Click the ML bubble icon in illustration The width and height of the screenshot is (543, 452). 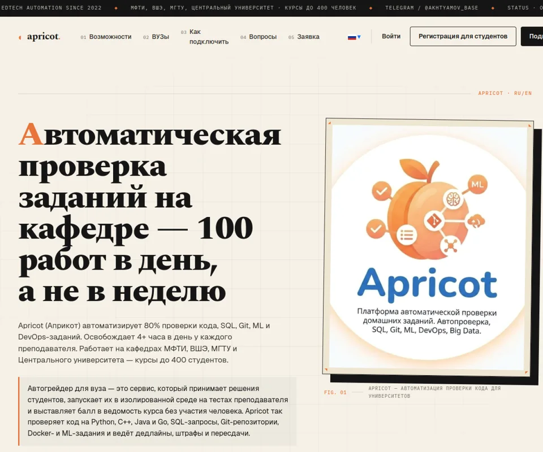coord(477,185)
